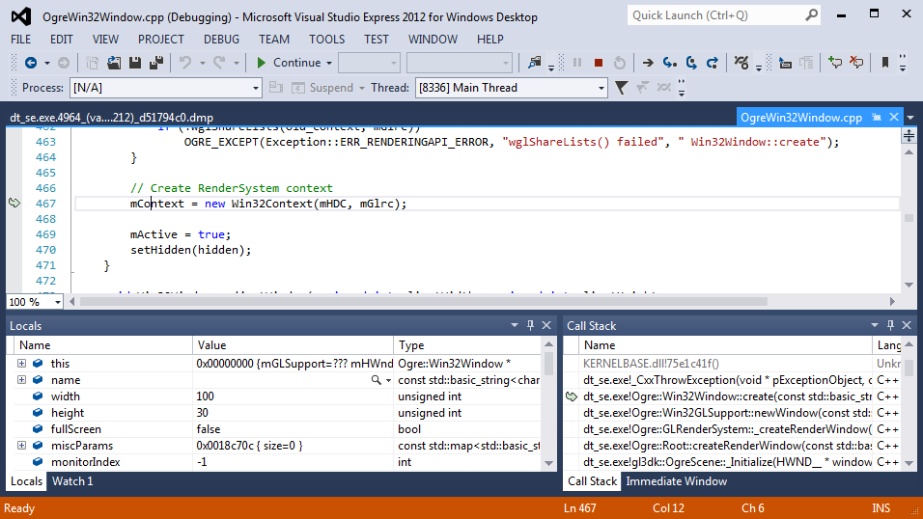Image resolution: width=923 pixels, height=519 pixels.
Task: Click the red Stop Debugging square
Action: coord(598,63)
